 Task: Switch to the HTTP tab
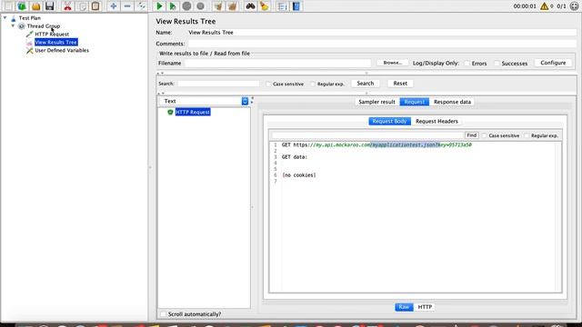click(425, 307)
